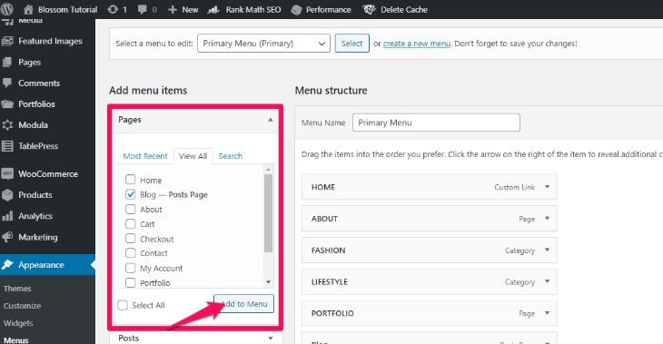Follow the create a new menu link

coord(417,44)
